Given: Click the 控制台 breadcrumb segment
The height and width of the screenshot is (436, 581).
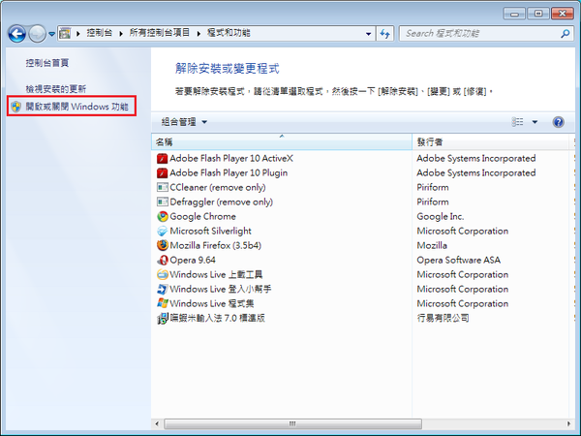Looking at the screenshot, I should 100,33.
